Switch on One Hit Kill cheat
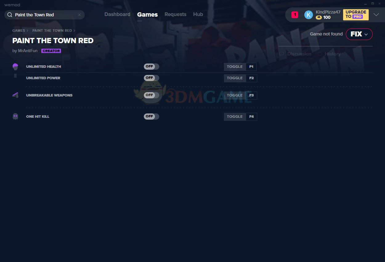This screenshot has height=262, width=385. click(x=151, y=117)
